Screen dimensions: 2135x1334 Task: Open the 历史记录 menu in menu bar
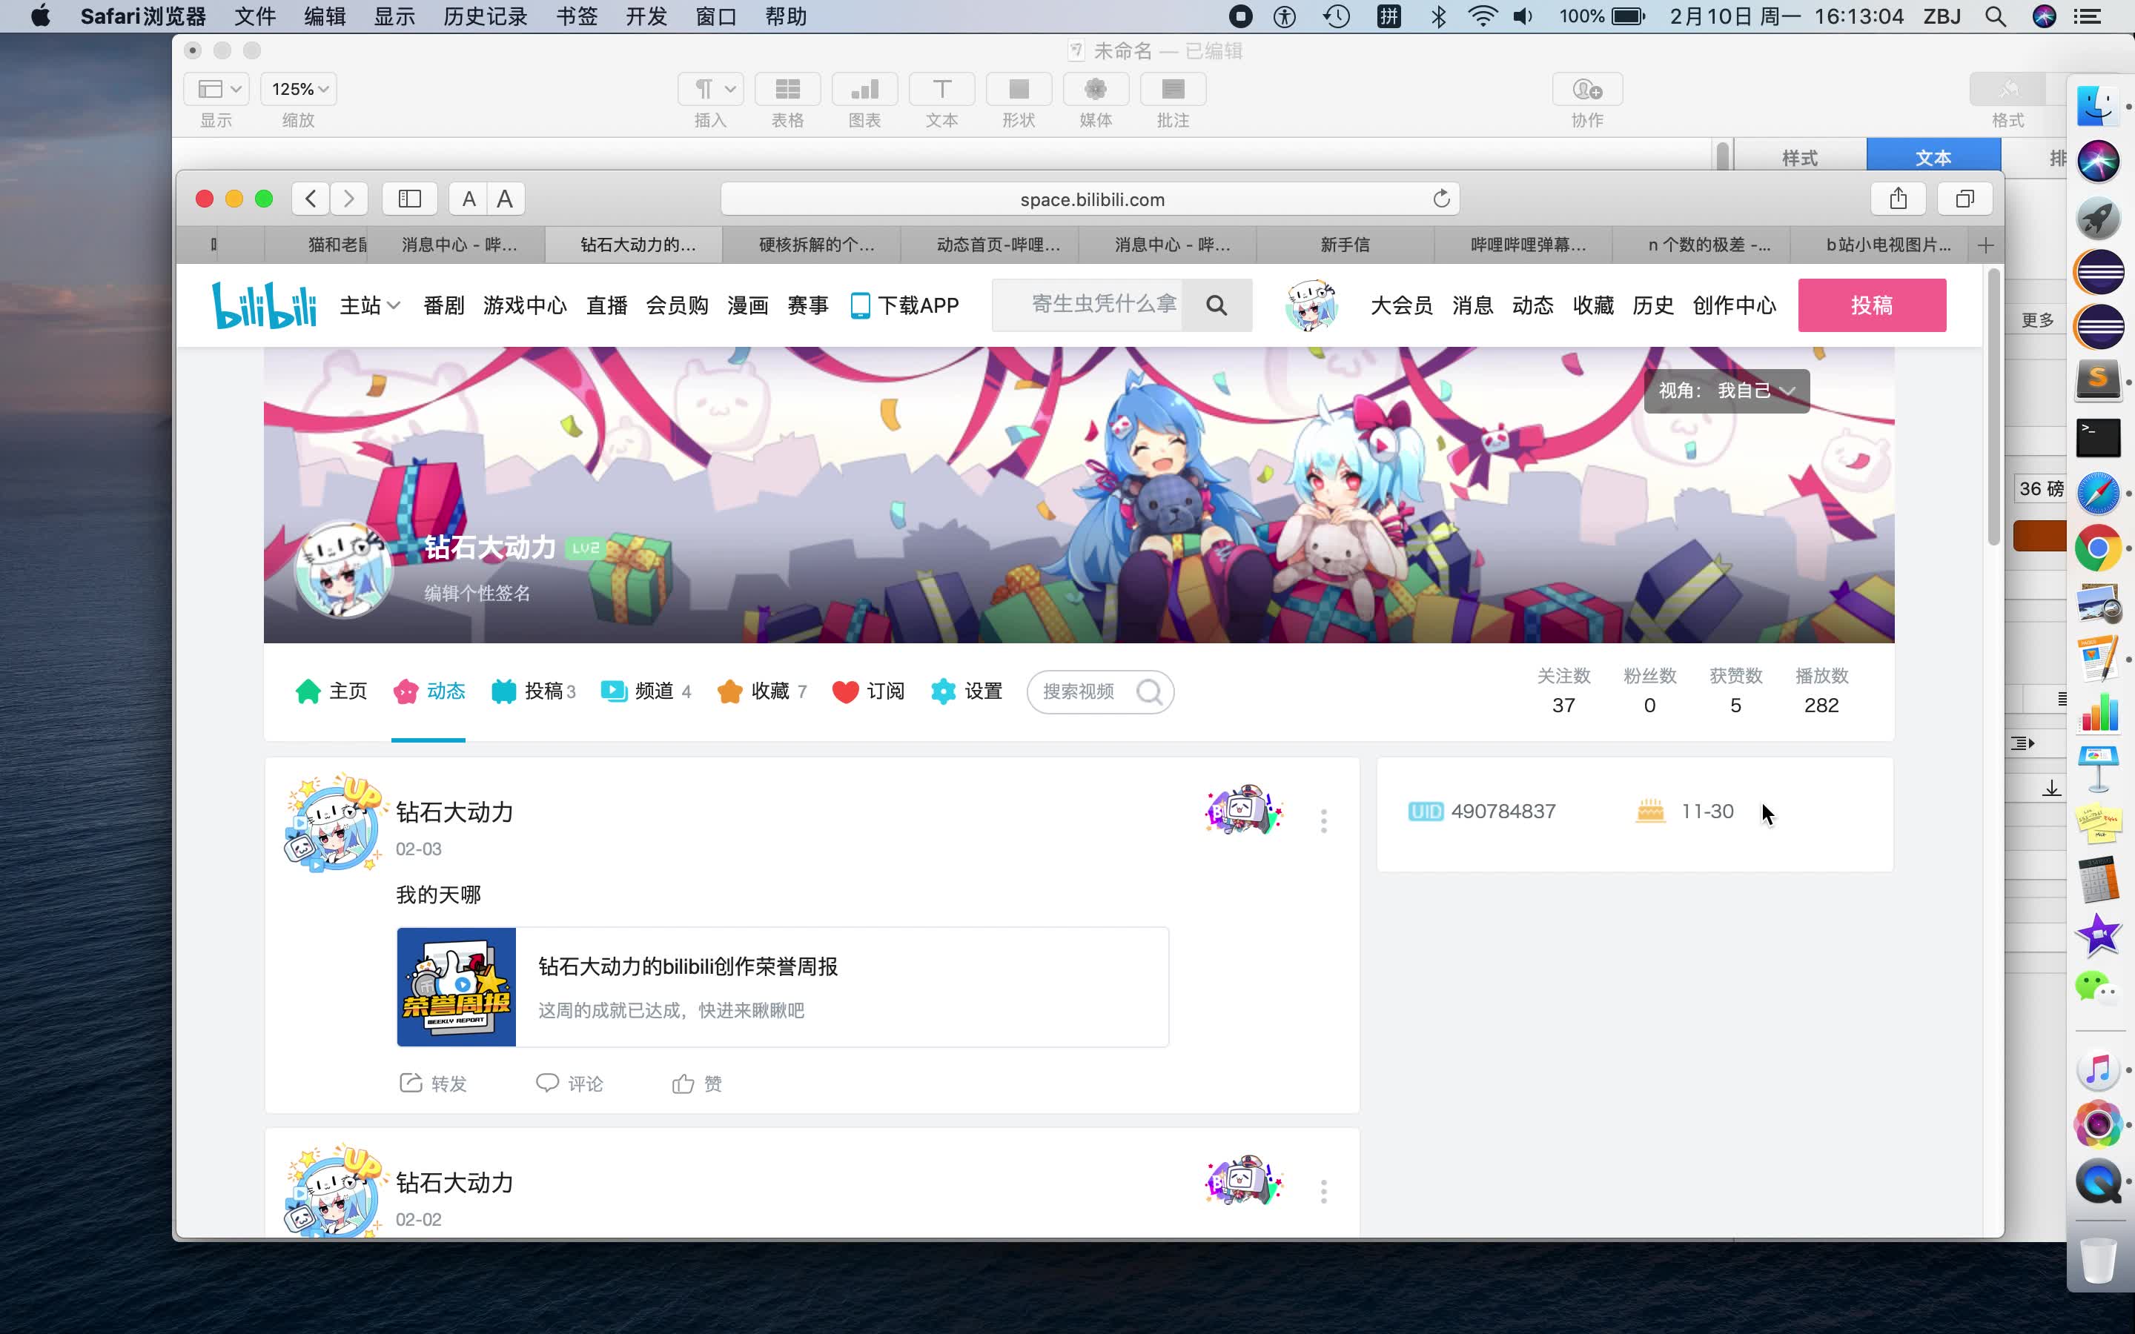486,16
